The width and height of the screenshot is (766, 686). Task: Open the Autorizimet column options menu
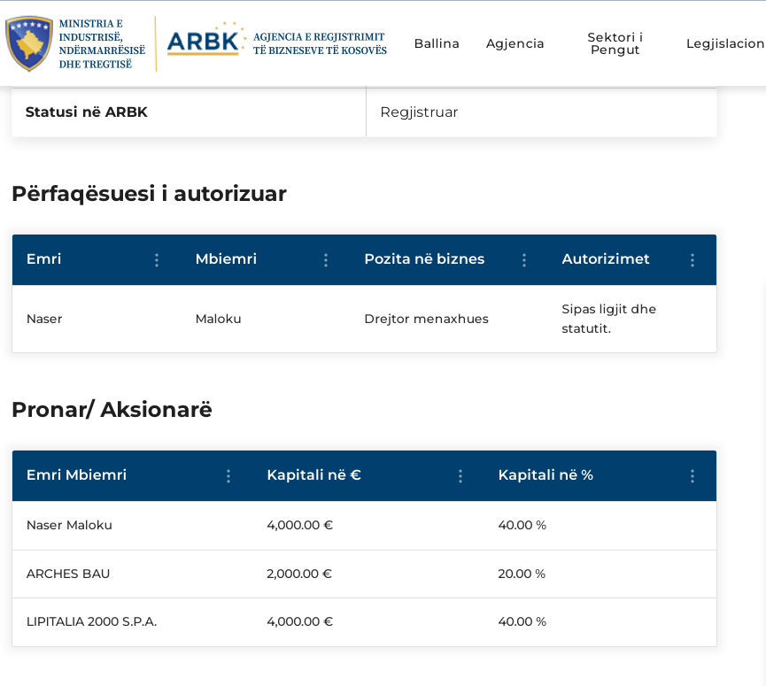click(x=692, y=260)
